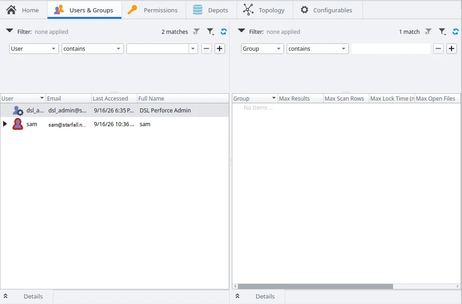Click the group filter value text field
Viewport: 462px width, 304px height.
(x=391, y=49)
